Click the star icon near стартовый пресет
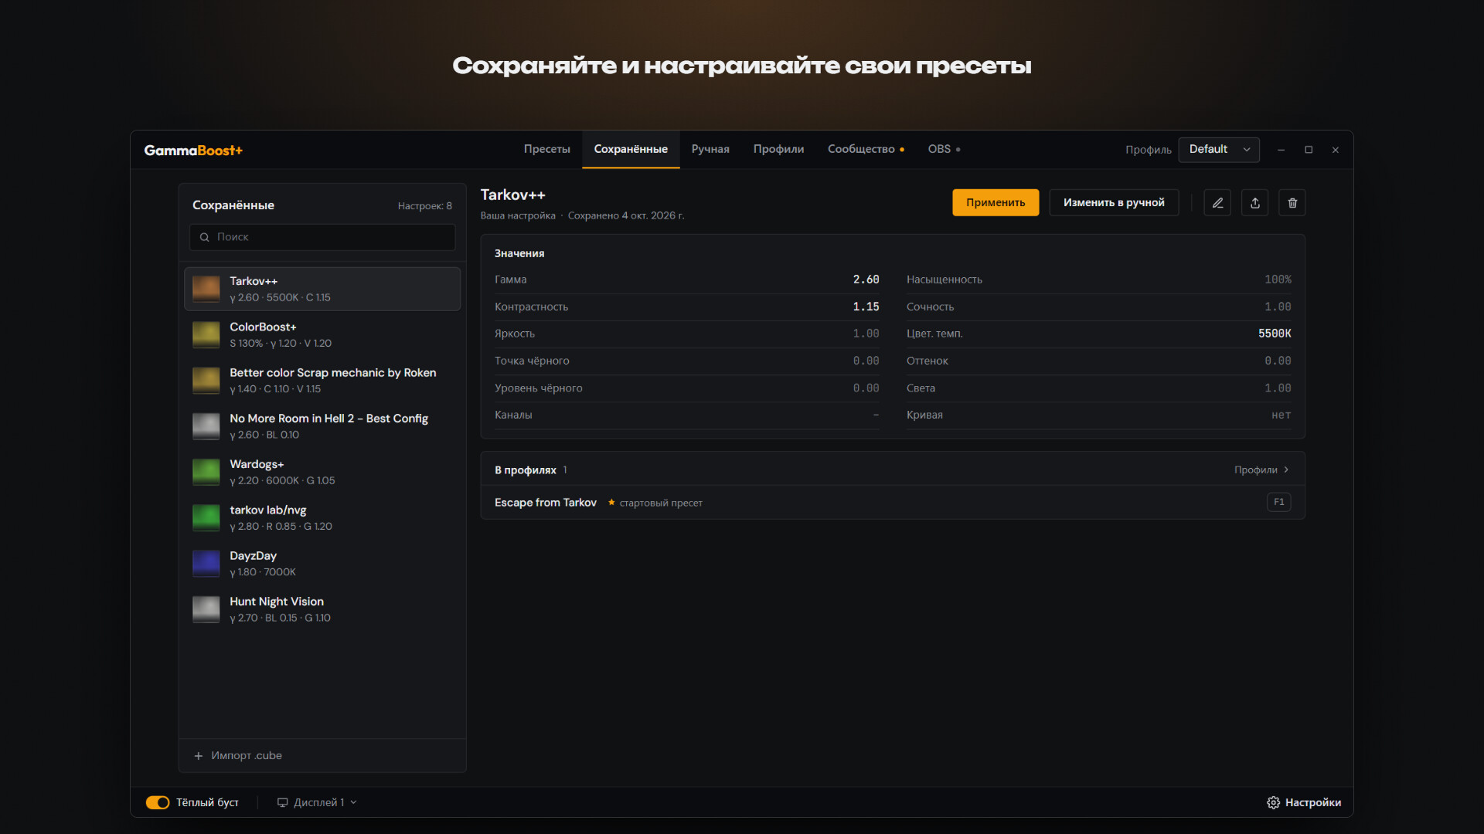 [x=611, y=503]
